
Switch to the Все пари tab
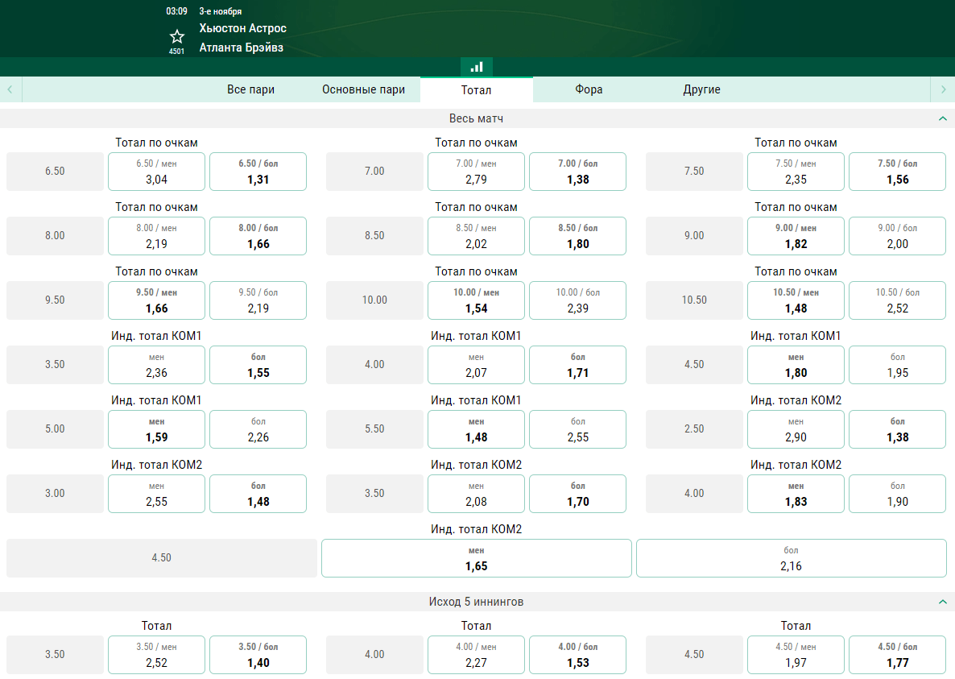tap(250, 89)
